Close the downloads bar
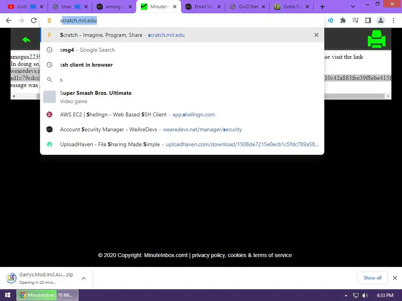The image size is (402, 301). tap(395, 278)
